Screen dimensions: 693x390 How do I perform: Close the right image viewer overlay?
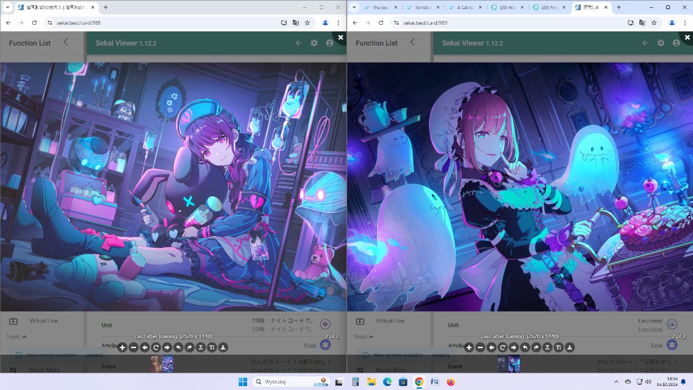pos(686,38)
